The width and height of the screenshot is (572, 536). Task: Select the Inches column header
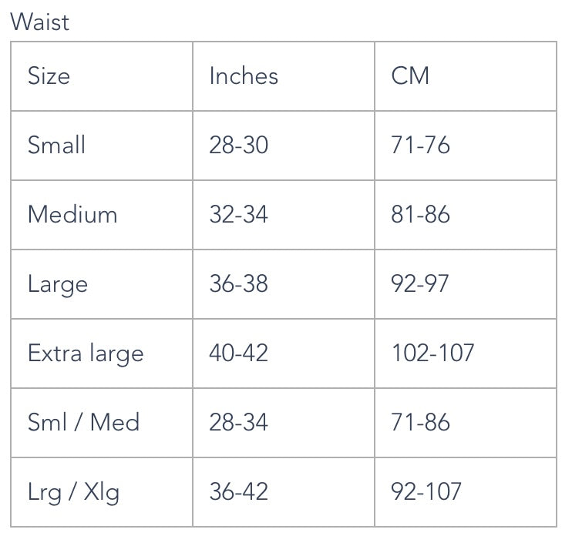[284, 76]
